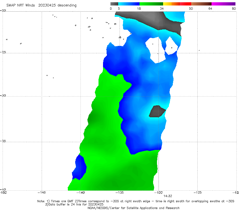Click the blue segment of the wind color bar

click(x=129, y=4)
